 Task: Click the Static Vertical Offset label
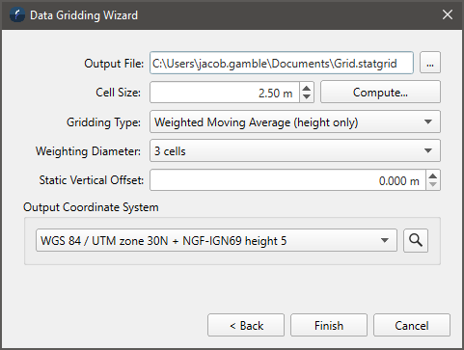tap(92, 180)
